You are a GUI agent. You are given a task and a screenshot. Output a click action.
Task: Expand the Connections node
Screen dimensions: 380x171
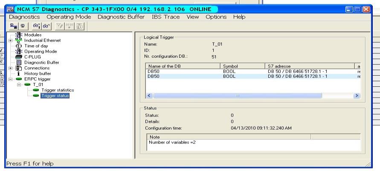pos(10,68)
